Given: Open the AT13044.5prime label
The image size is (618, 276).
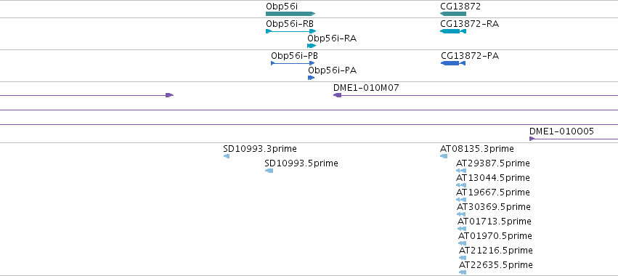Looking at the screenshot, I should tap(492, 178).
